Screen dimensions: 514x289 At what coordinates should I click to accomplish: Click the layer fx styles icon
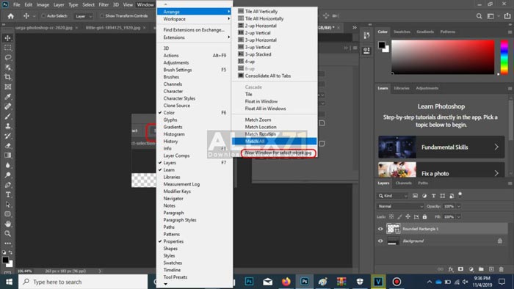point(451,269)
